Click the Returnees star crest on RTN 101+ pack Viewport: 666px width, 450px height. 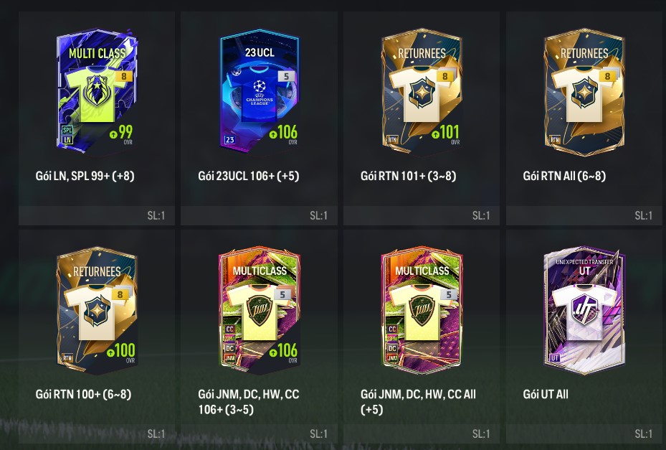tap(422, 93)
